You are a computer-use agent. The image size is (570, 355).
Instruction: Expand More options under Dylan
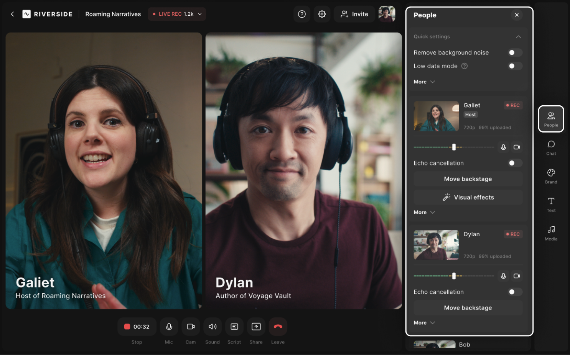[424, 323]
